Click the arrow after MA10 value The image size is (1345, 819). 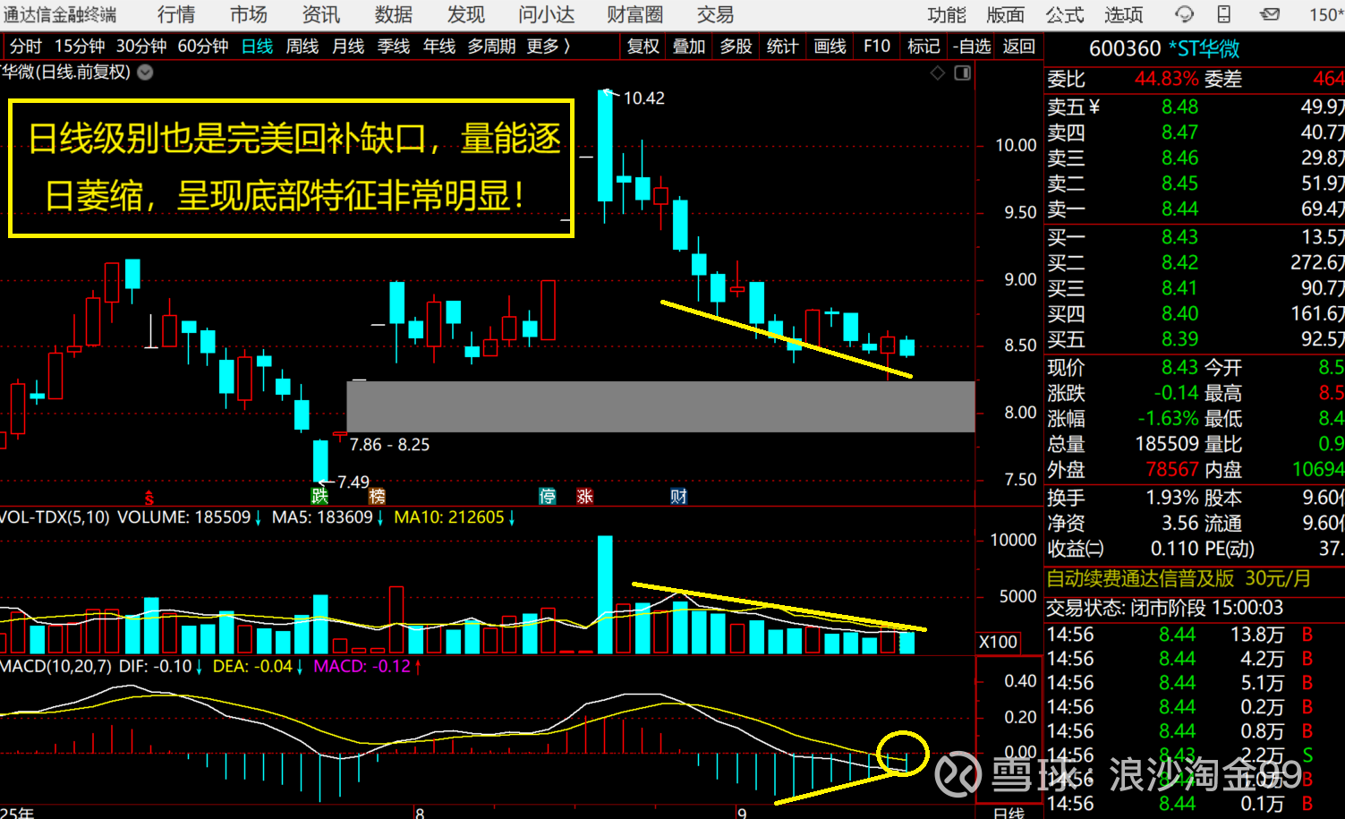coord(512,517)
